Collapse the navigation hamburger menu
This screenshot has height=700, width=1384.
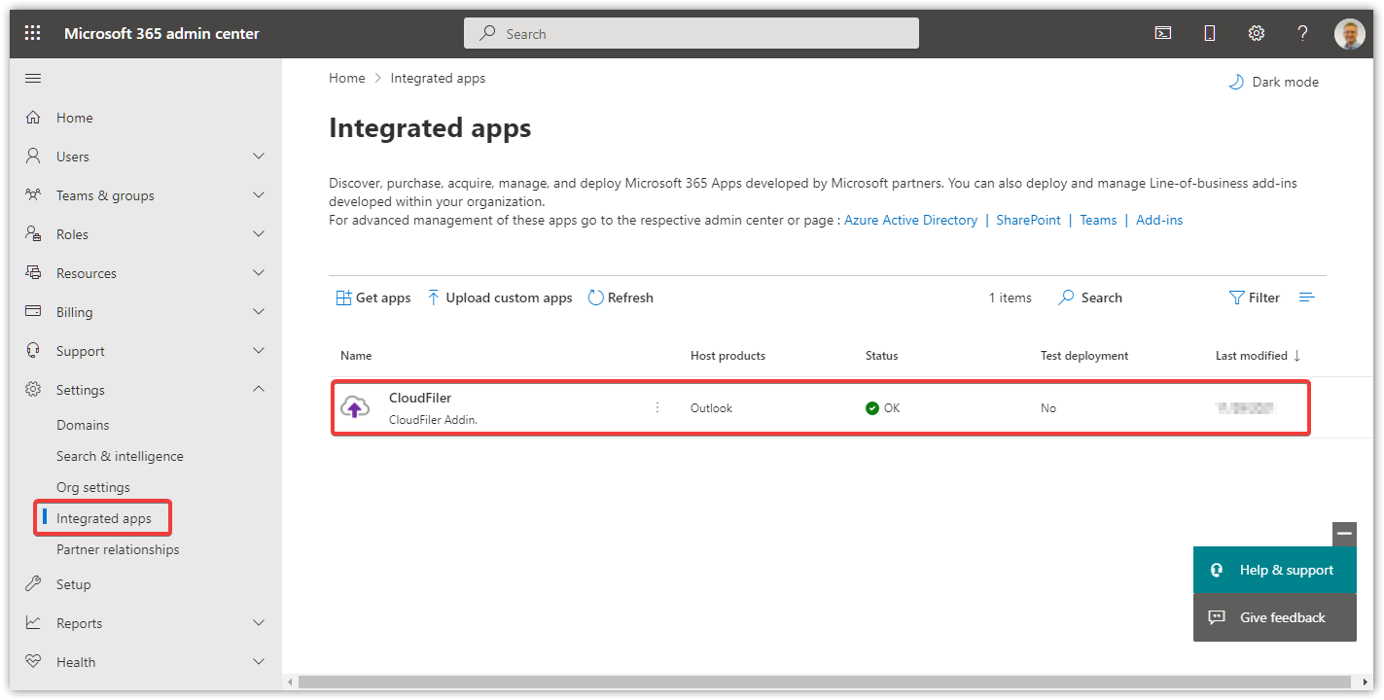pyautogui.click(x=33, y=78)
